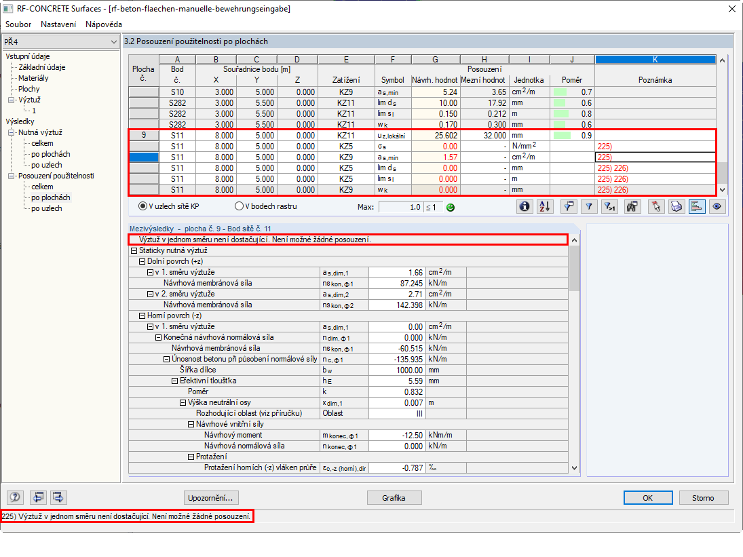
Task: Collapse the 'Dolní povrch (+z)' group
Action: 142,261
